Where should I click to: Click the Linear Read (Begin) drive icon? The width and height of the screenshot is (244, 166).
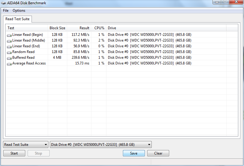[9, 35]
